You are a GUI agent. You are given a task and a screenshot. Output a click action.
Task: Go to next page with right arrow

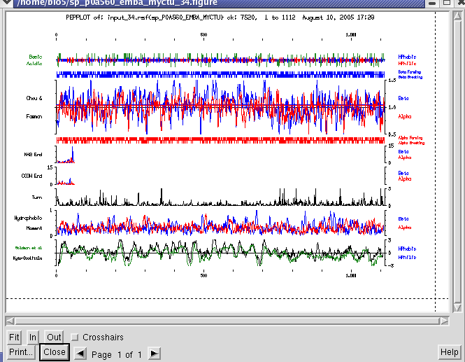click(x=155, y=354)
